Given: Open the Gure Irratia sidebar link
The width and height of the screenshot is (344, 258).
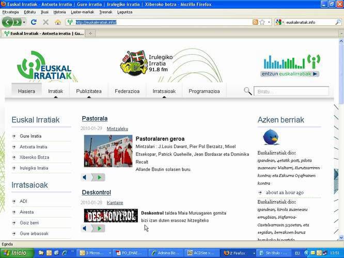Looking at the screenshot, I should (30, 136).
